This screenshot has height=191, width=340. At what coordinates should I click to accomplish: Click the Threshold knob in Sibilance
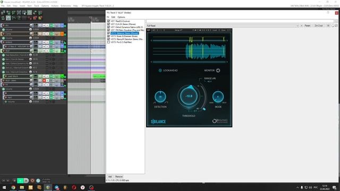coord(189,96)
